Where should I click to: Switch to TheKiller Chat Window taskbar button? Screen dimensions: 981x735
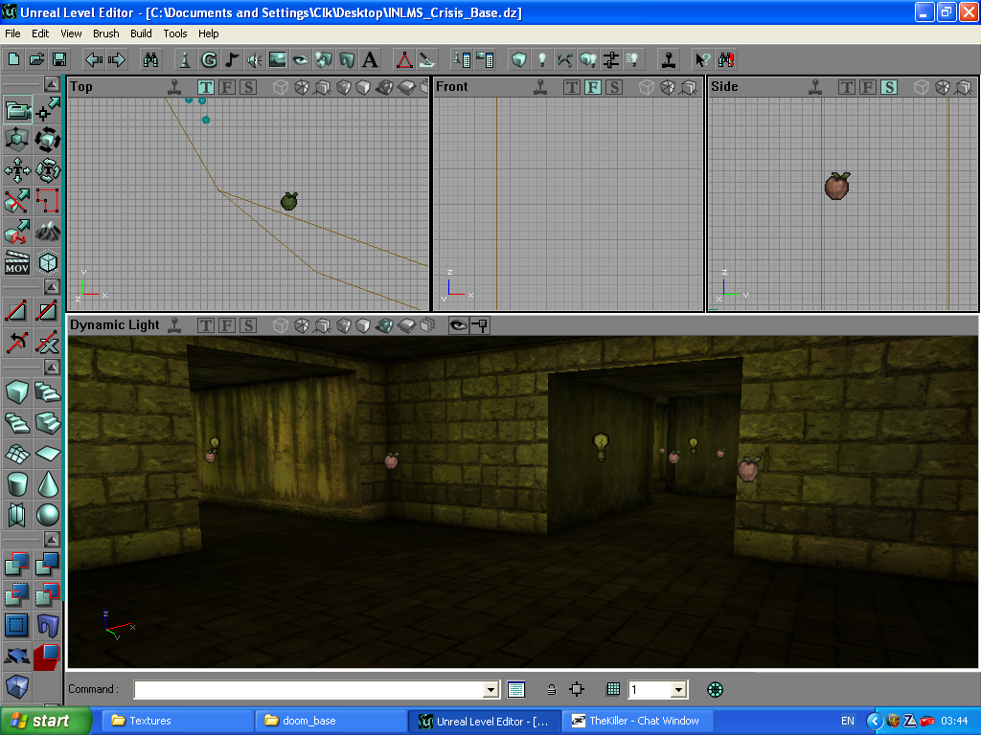[634, 721]
